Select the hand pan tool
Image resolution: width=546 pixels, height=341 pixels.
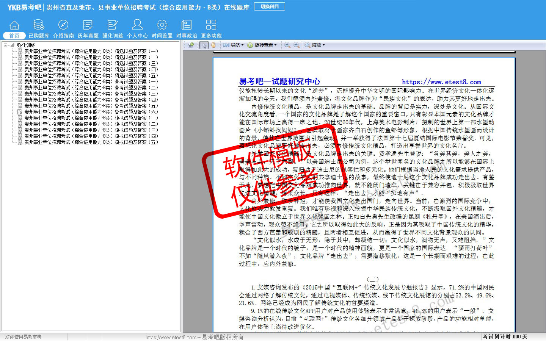pyautogui.click(x=213, y=45)
